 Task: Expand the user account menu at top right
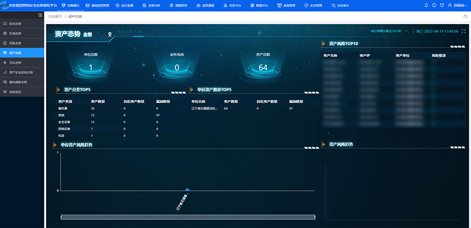(x=457, y=5)
